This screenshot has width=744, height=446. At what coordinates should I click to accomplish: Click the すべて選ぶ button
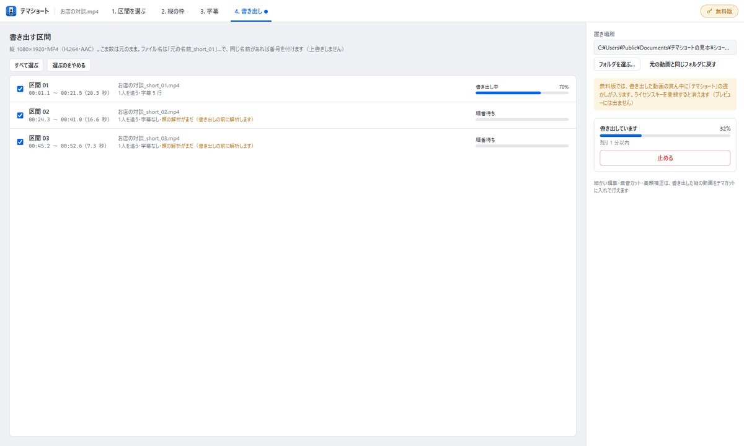point(27,65)
